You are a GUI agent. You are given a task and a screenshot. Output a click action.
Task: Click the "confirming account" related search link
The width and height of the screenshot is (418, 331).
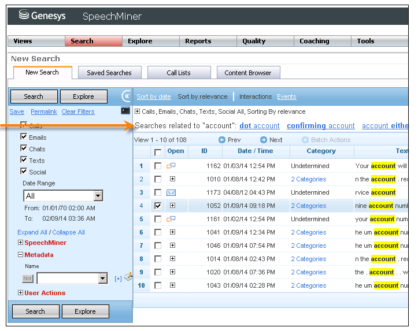[320, 126]
